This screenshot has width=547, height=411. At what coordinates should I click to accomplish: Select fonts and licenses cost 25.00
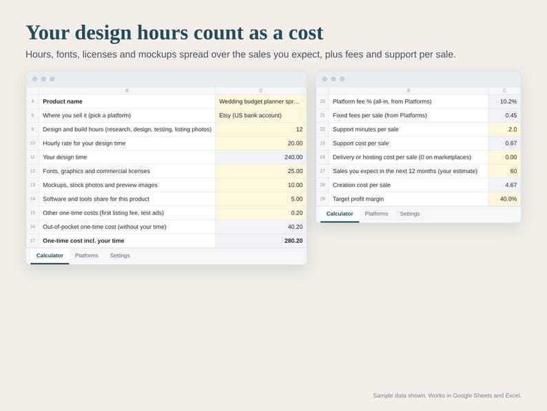click(x=261, y=171)
